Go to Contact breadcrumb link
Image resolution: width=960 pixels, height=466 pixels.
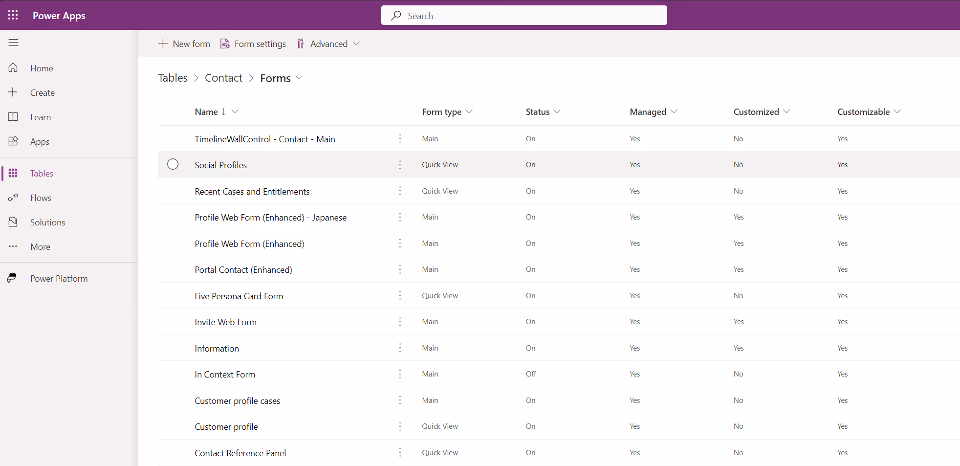pyautogui.click(x=223, y=78)
